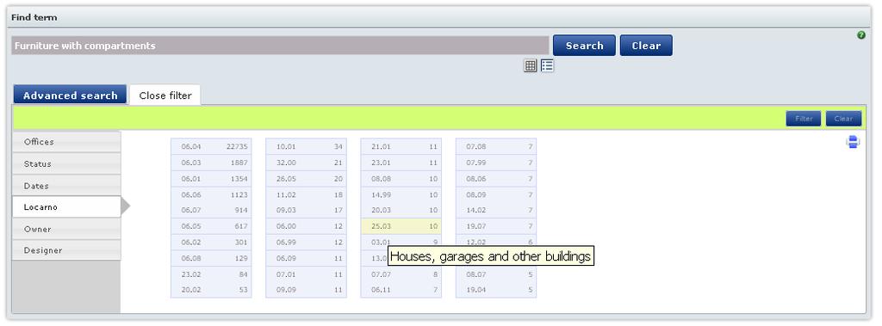
Task: Select Locarno class 06.02 row
Action: (x=212, y=243)
